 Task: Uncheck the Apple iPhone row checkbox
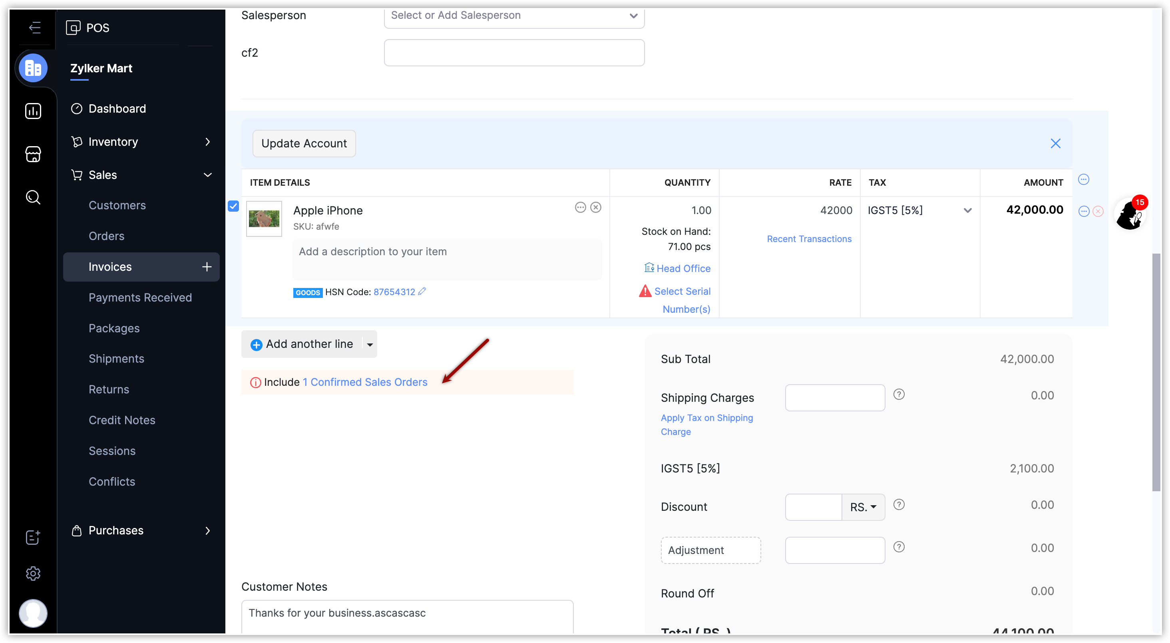(x=233, y=206)
